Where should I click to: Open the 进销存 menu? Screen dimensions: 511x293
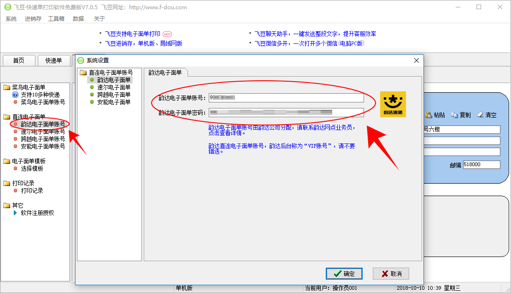point(33,18)
